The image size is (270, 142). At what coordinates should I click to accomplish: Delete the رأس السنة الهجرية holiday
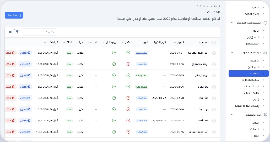[x=10, y=132]
